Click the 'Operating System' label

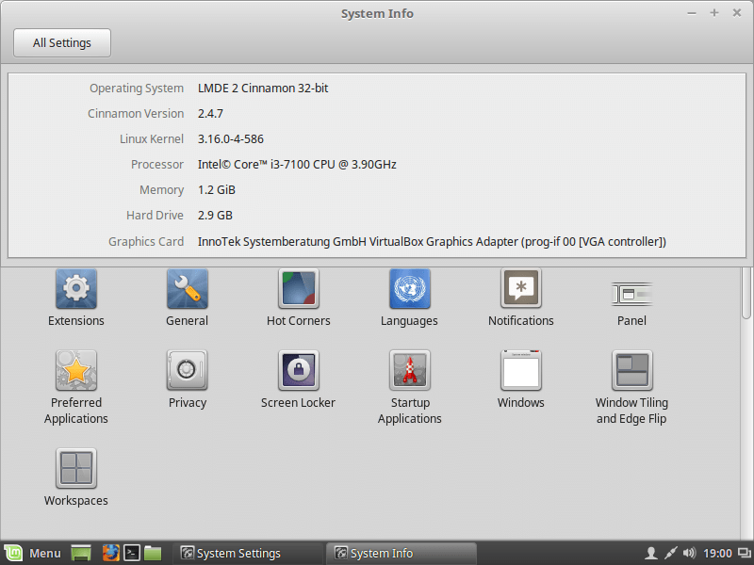[x=137, y=89]
